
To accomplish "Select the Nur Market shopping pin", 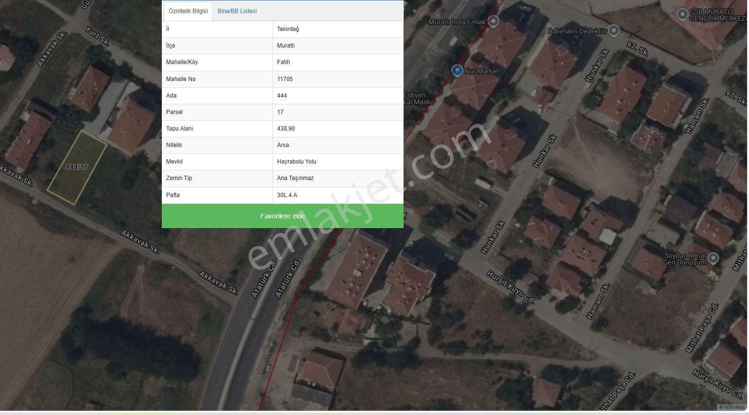I will [x=457, y=71].
